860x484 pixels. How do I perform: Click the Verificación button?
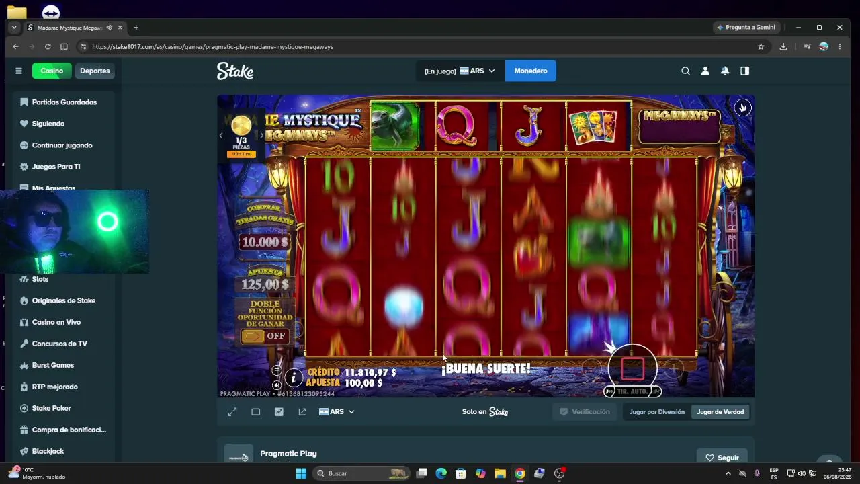pyautogui.click(x=585, y=412)
